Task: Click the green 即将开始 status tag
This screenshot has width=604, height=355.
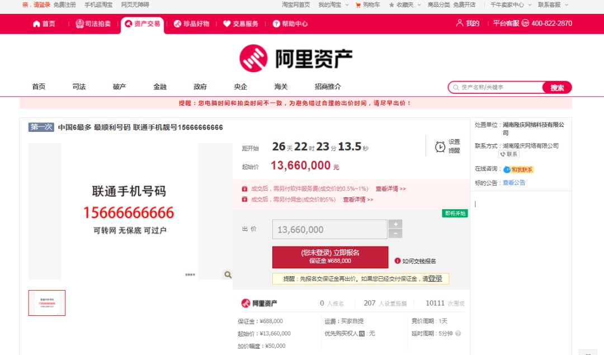Action: click(455, 214)
